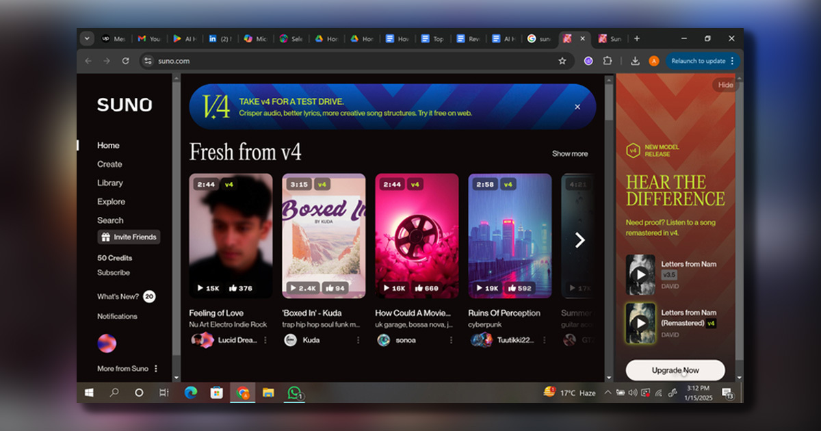Viewport: 821px width, 431px height.
Task: Open the Windows Start menu
Action: click(89, 393)
